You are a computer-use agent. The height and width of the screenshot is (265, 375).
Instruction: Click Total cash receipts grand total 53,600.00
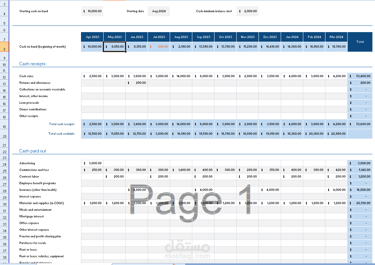tap(360, 124)
